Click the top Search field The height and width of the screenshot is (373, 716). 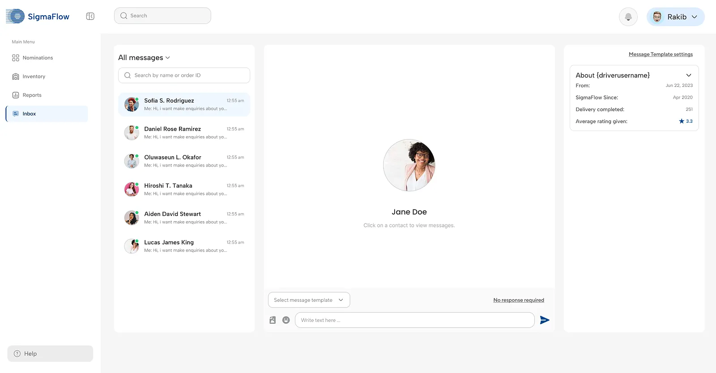[162, 16]
